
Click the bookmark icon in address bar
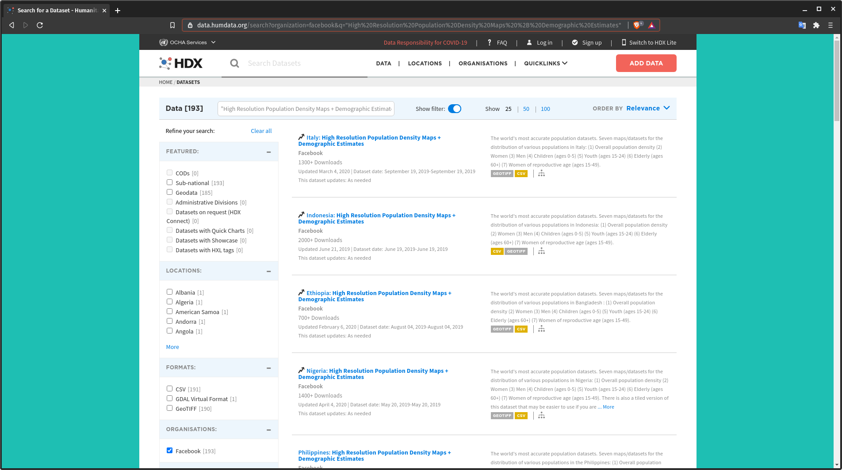click(172, 25)
